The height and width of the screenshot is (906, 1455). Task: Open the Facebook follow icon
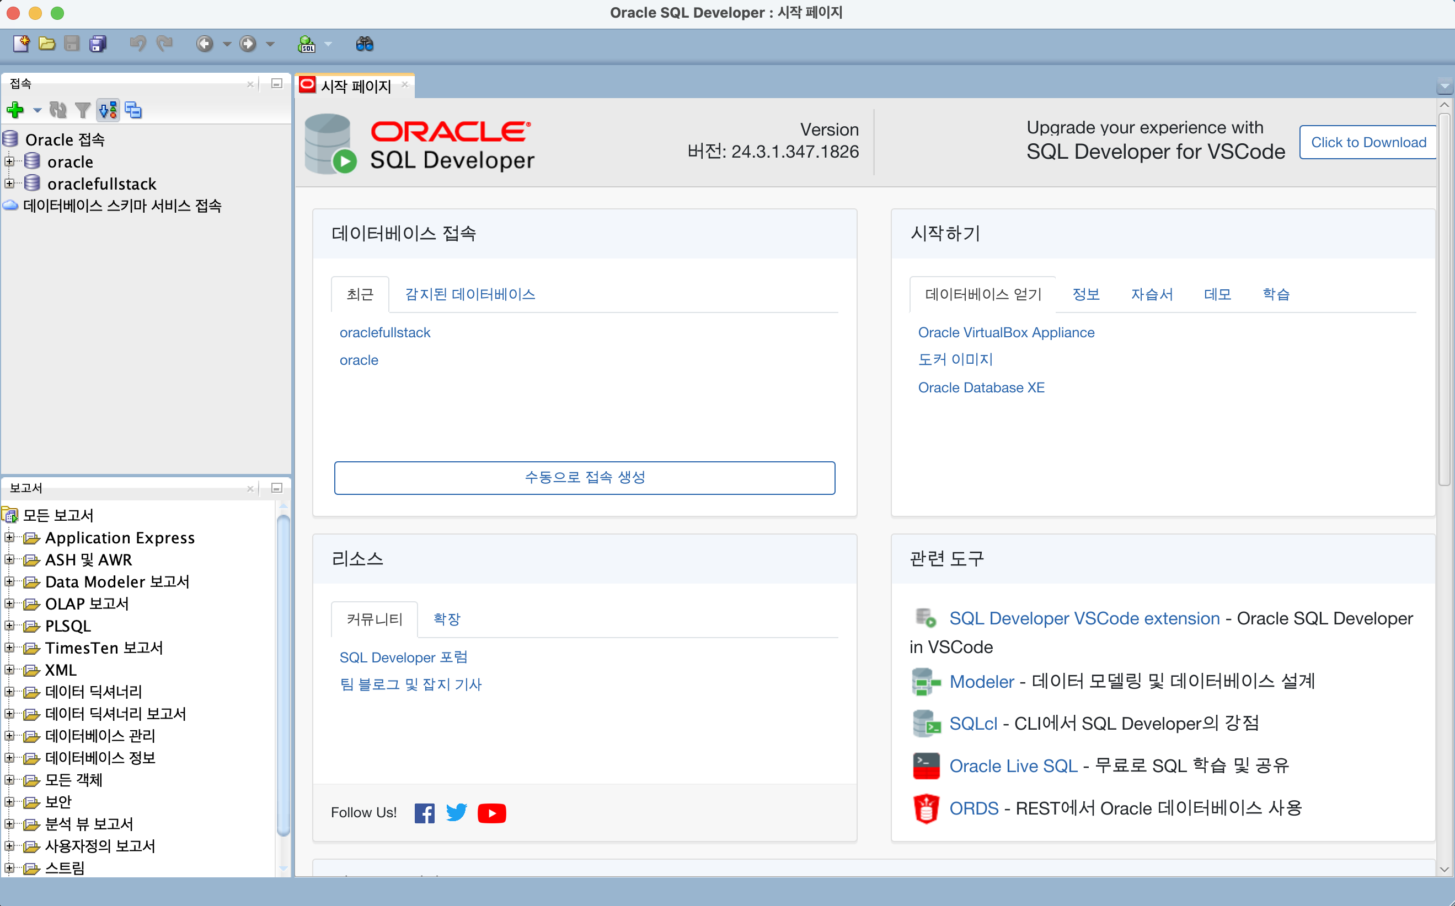point(425,813)
